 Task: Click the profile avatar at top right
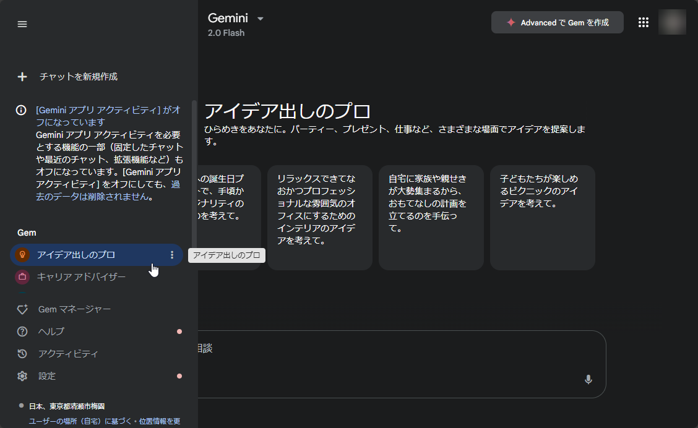coord(673,22)
